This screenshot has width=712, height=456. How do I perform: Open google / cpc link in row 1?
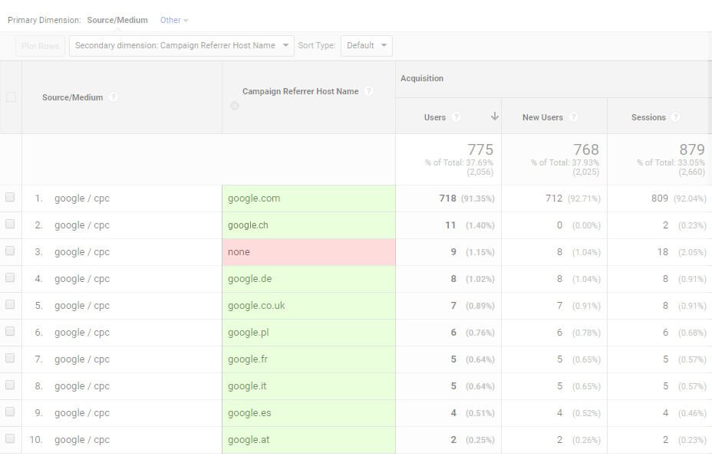pyautogui.click(x=82, y=198)
